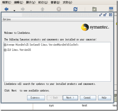Open the 前往(G) menu
The image size is (118, 111).
[x=43, y=2]
